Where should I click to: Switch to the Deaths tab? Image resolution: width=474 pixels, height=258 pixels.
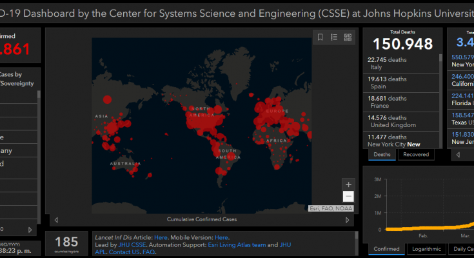tap(382, 155)
